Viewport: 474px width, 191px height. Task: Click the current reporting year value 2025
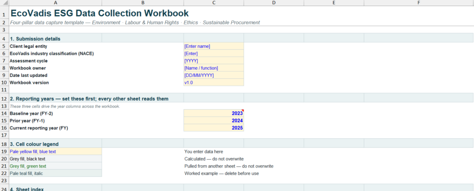213,128
